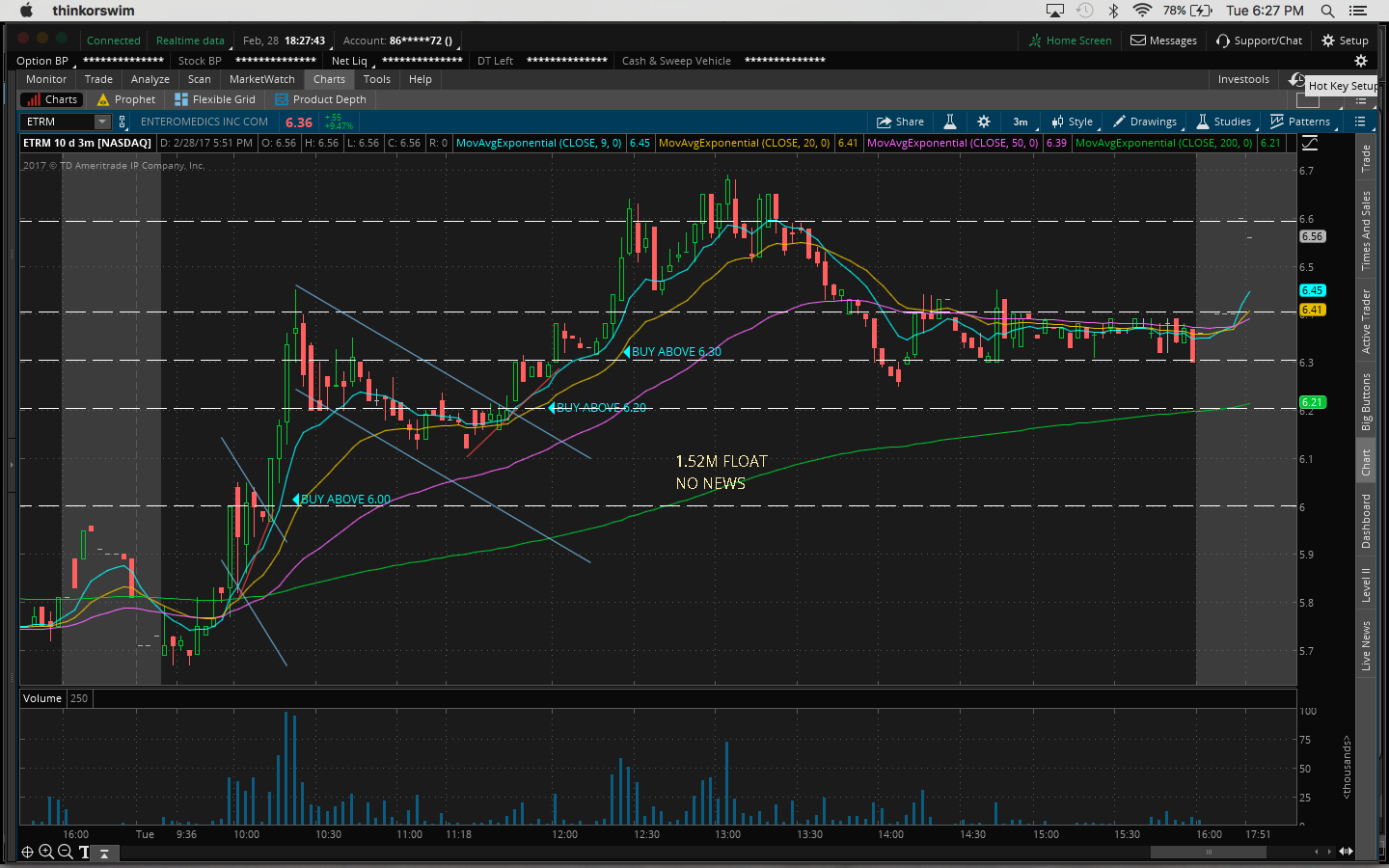Expand the Style dropdown menu
The height and width of the screenshot is (868, 1389).
1072,122
